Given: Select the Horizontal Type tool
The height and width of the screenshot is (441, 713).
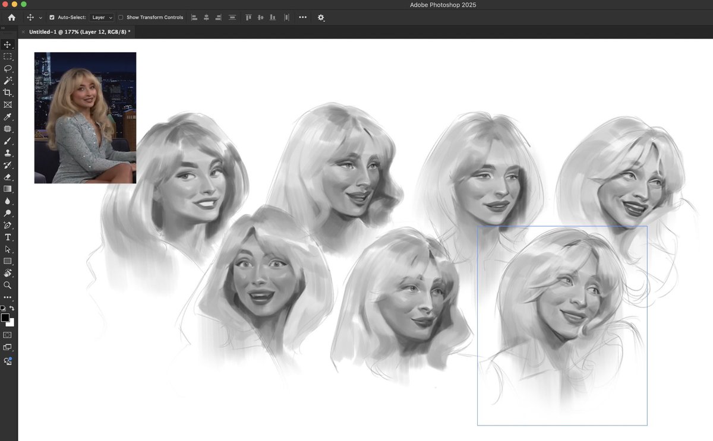Looking at the screenshot, I should (8, 237).
